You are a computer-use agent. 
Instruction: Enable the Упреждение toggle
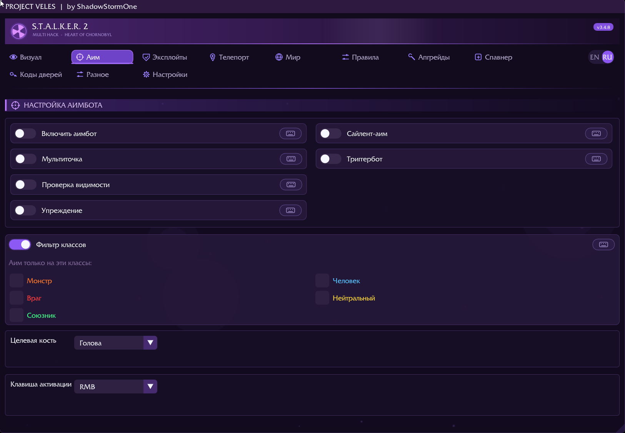coord(25,210)
